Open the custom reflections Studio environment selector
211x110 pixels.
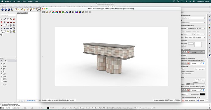tap(193, 63)
